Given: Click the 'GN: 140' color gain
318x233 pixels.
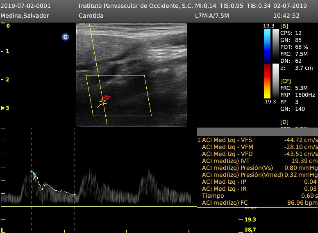Looking at the screenshot, I should [293, 109].
